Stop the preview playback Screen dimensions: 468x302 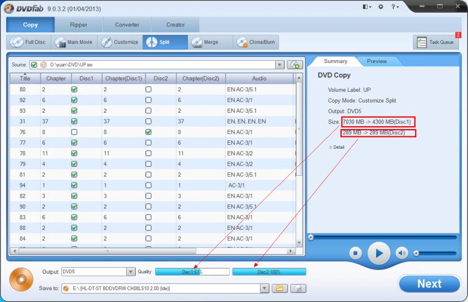[x=355, y=253]
